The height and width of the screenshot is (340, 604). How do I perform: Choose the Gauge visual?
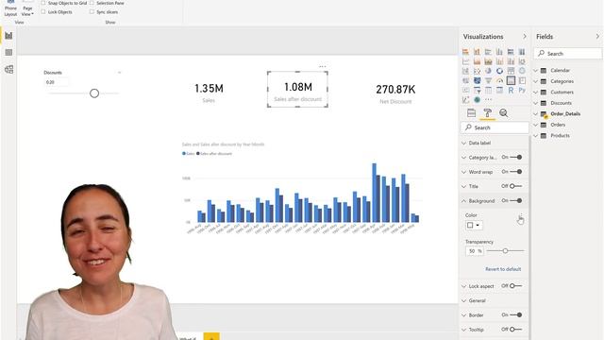coord(499,80)
